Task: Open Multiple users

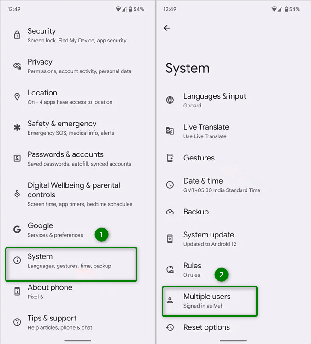Action: click(x=210, y=301)
